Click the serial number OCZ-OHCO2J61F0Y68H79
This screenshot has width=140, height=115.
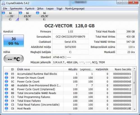pyautogui.click(x=70, y=37)
